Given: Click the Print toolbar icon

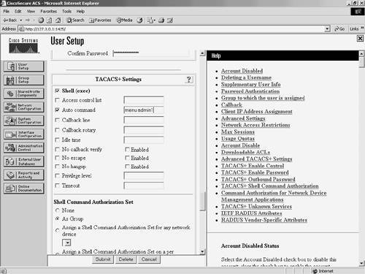Looking at the screenshot, I should 161,20.
